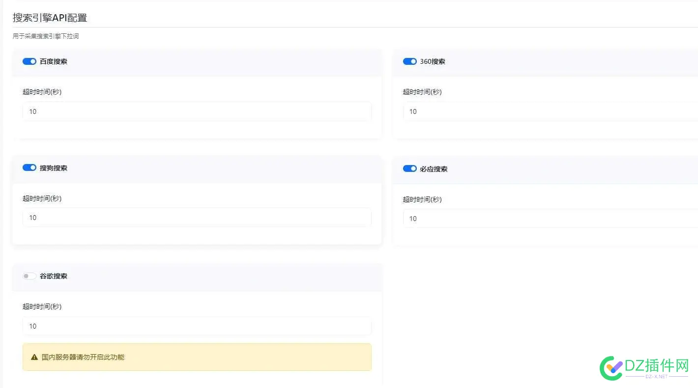Click the 用于采集搜索引擎下拉词 description text
The width and height of the screenshot is (698, 388).
pos(46,36)
